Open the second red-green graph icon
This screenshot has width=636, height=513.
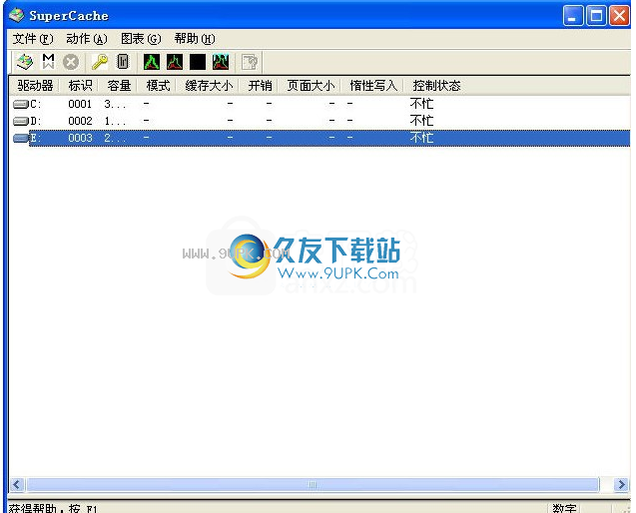pos(175,62)
